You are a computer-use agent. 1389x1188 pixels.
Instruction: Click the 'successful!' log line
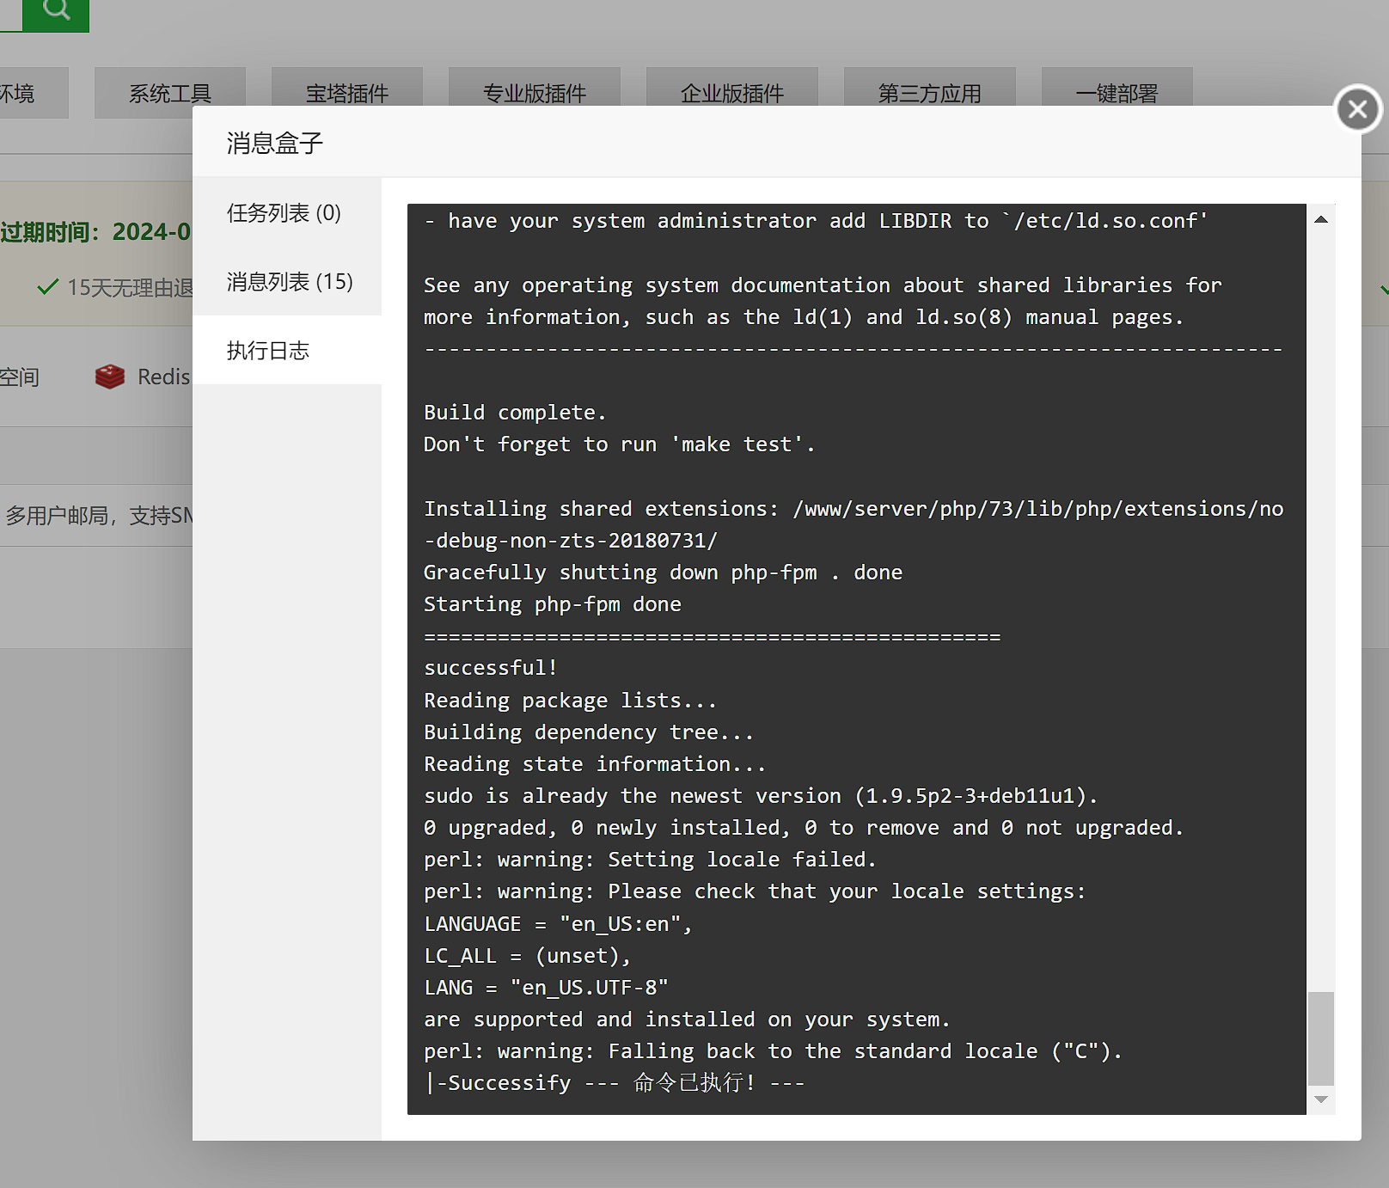click(x=491, y=668)
